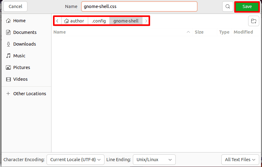This screenshot has height=167, width=262.
Task: Open Documents in the sidebar
Action: pos(27,32)
